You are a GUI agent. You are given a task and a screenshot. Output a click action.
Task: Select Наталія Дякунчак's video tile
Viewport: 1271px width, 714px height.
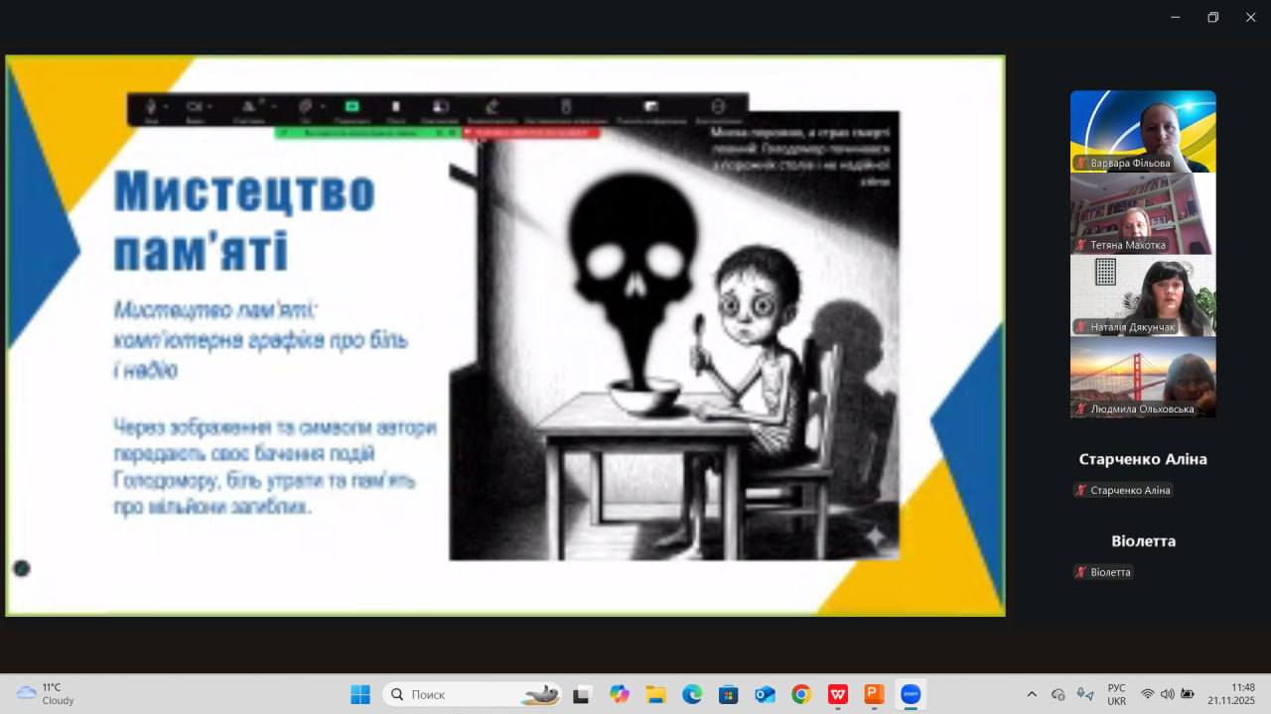1142,296
